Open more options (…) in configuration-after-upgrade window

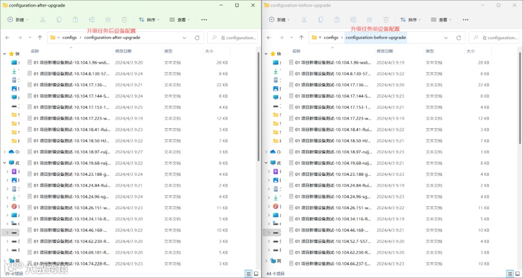tap(204, 20)
